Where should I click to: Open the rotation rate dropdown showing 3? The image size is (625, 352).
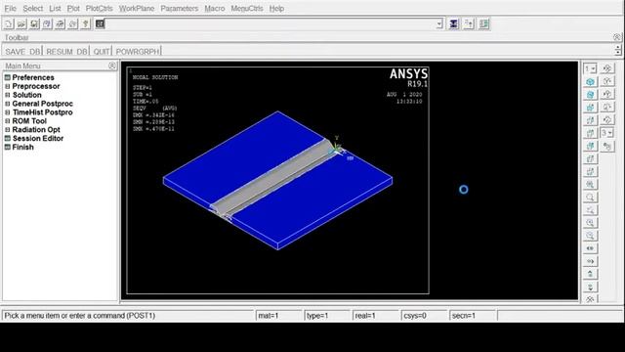(607, 133)
